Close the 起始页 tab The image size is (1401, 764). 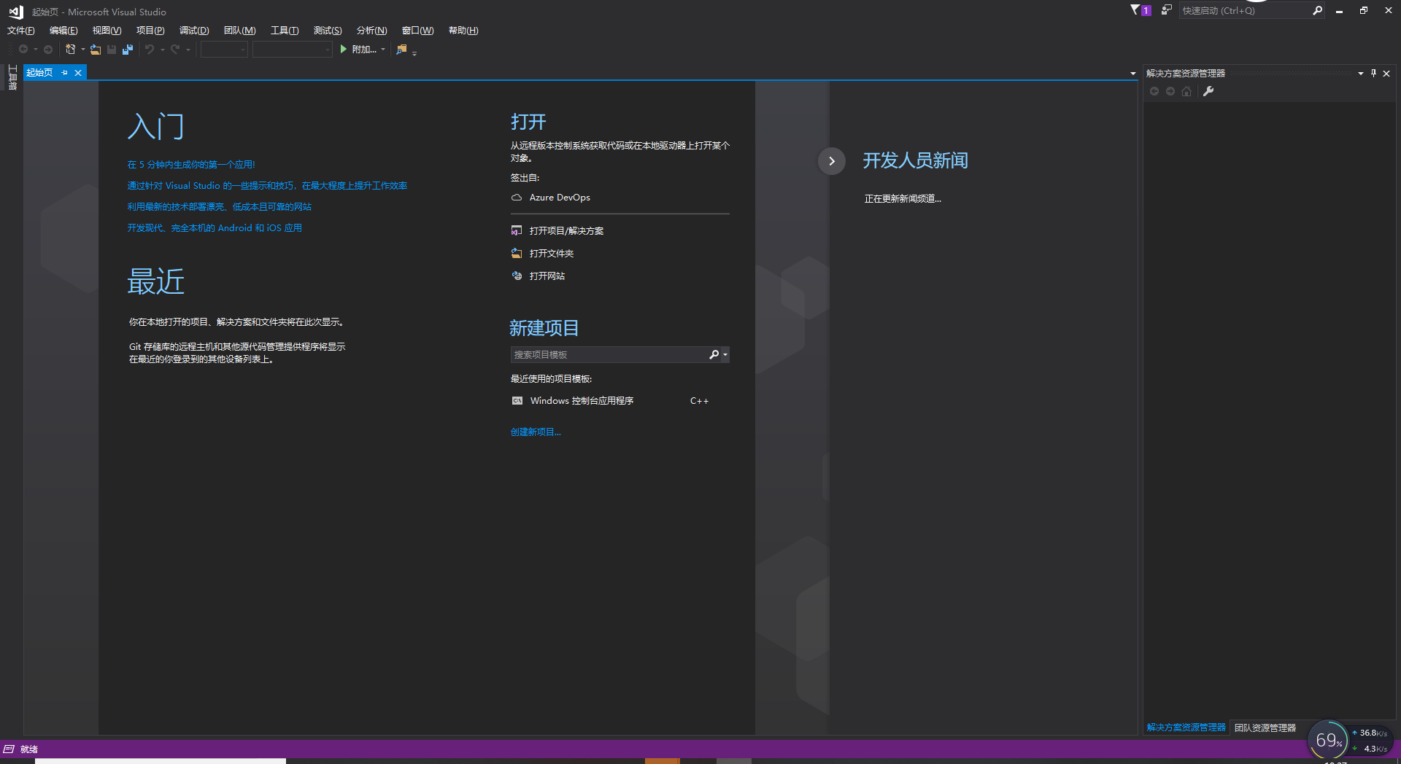click(x=78, y=72)
